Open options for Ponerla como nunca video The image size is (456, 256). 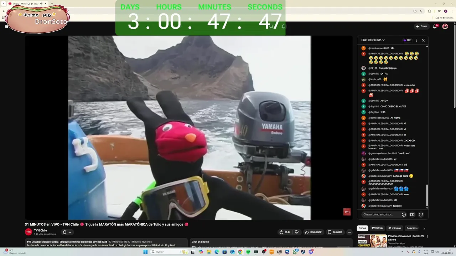tap(427, 236)
